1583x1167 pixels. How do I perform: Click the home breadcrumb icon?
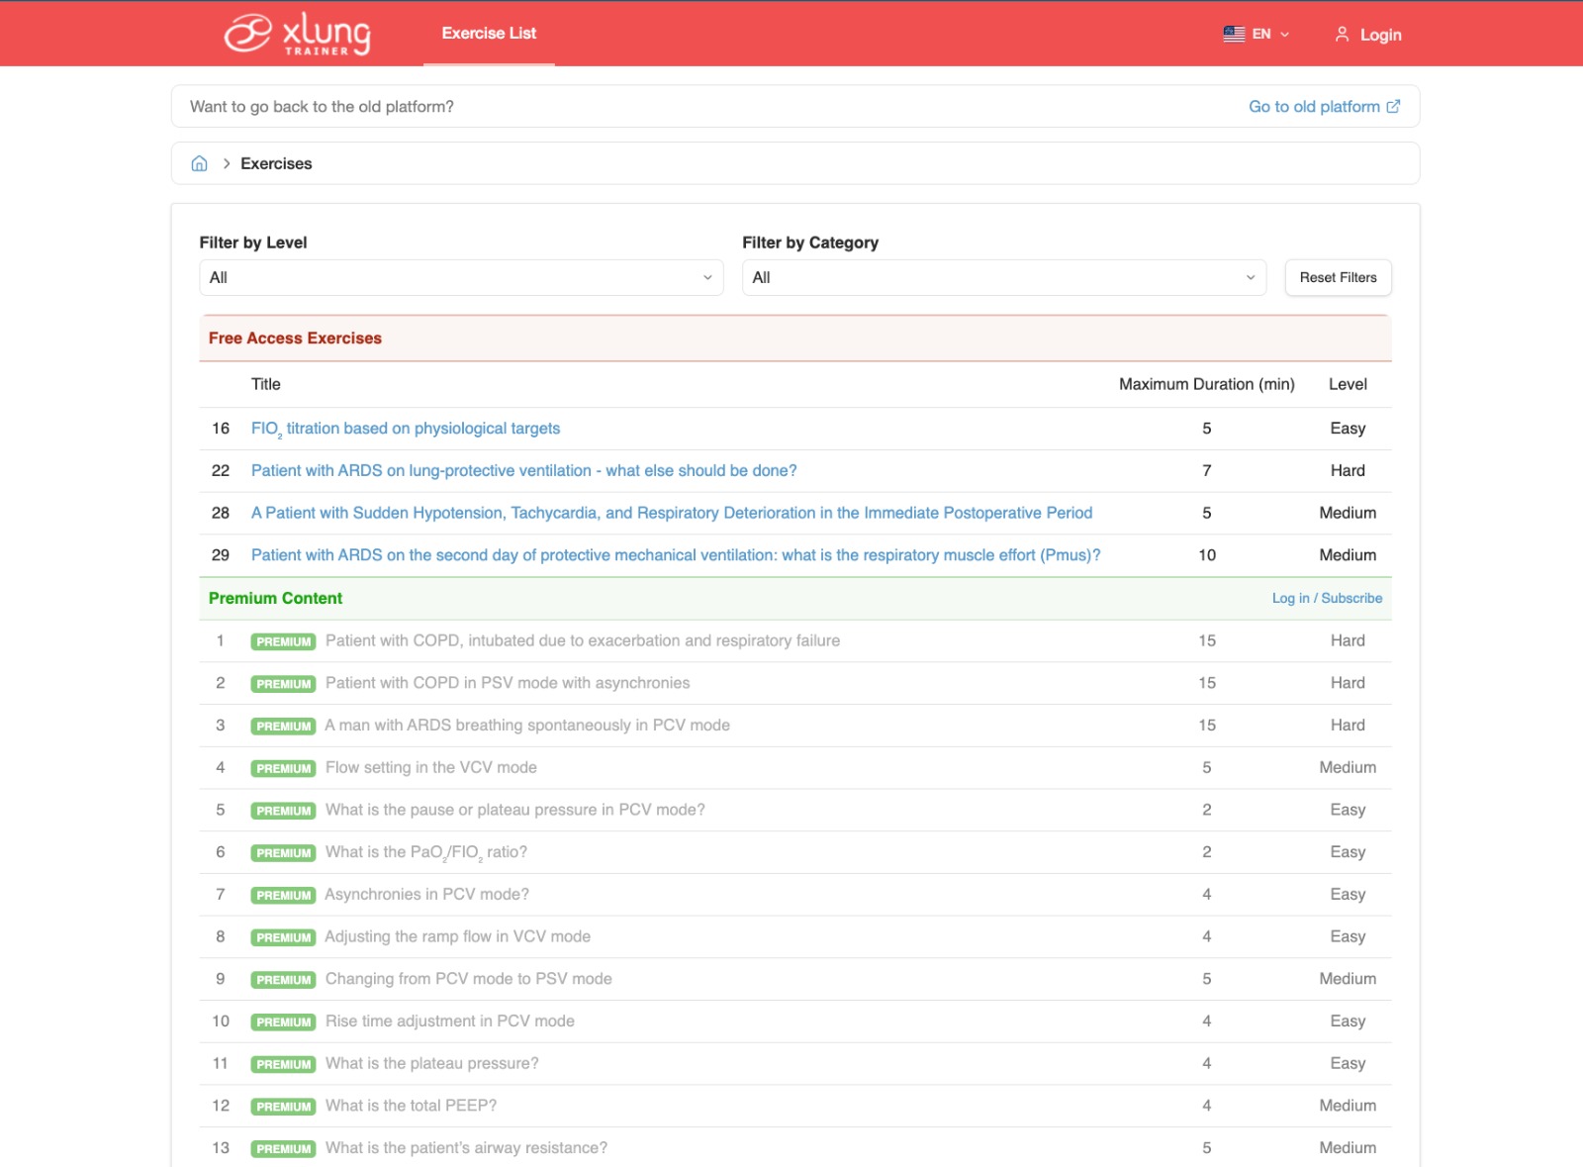tap(199, 163)
